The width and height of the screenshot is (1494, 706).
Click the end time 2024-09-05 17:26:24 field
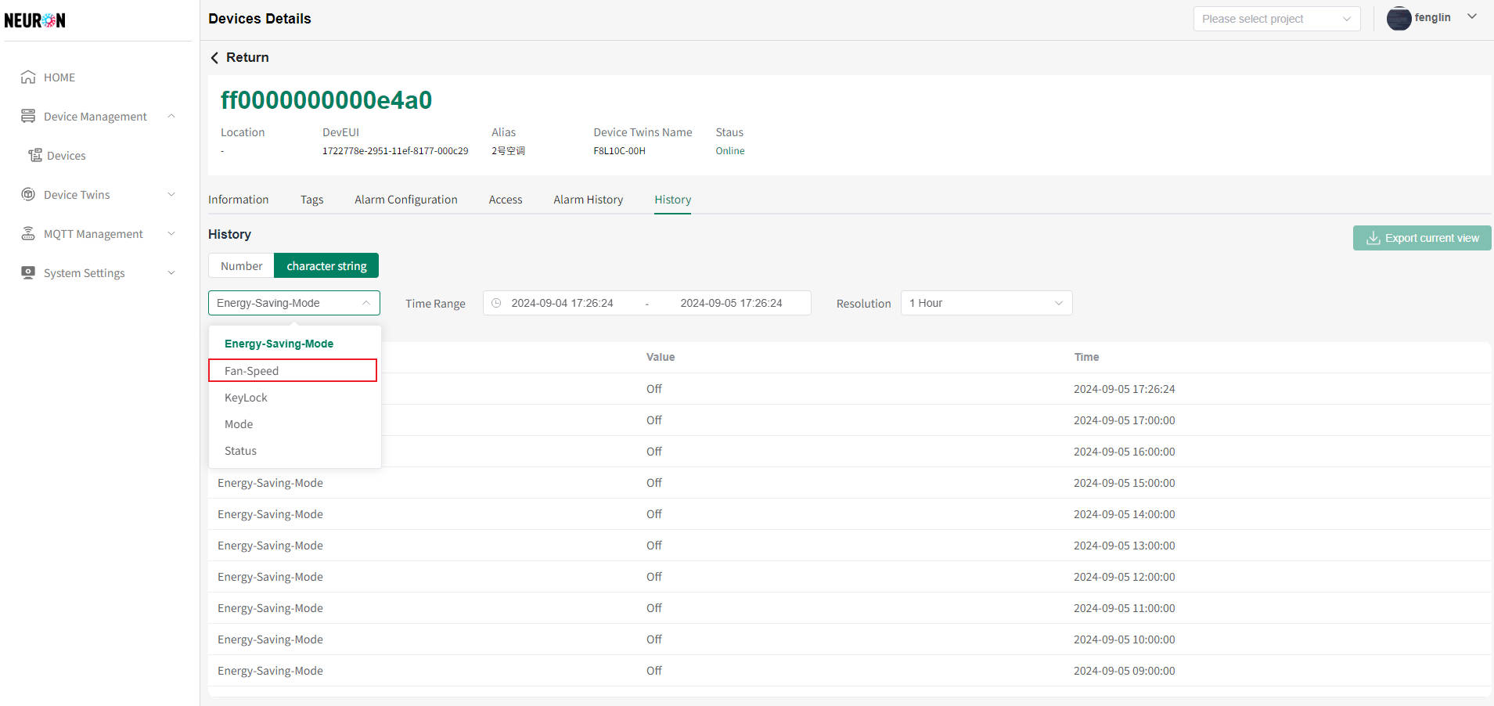point(731,303)
